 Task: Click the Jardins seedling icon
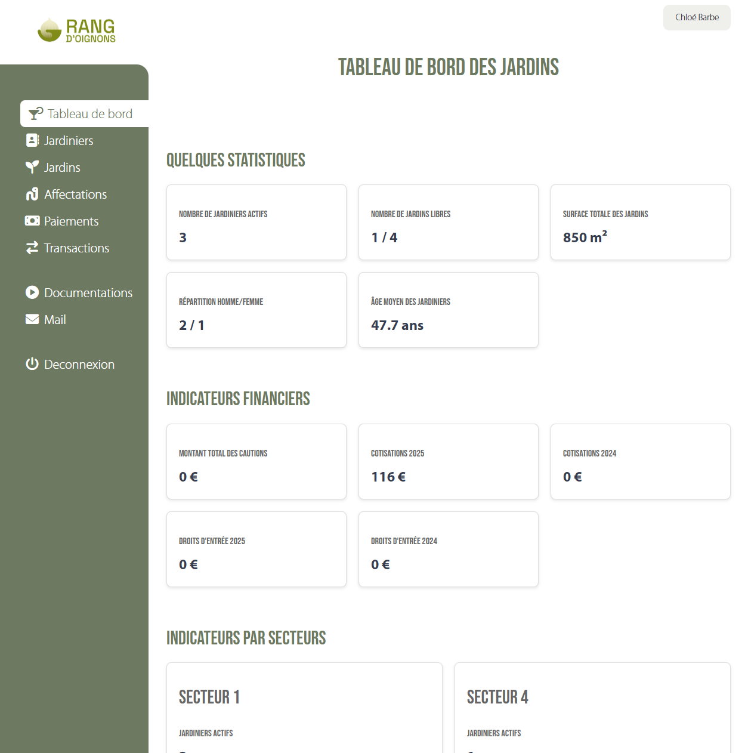pyautogui.click(x=32, y=167)
